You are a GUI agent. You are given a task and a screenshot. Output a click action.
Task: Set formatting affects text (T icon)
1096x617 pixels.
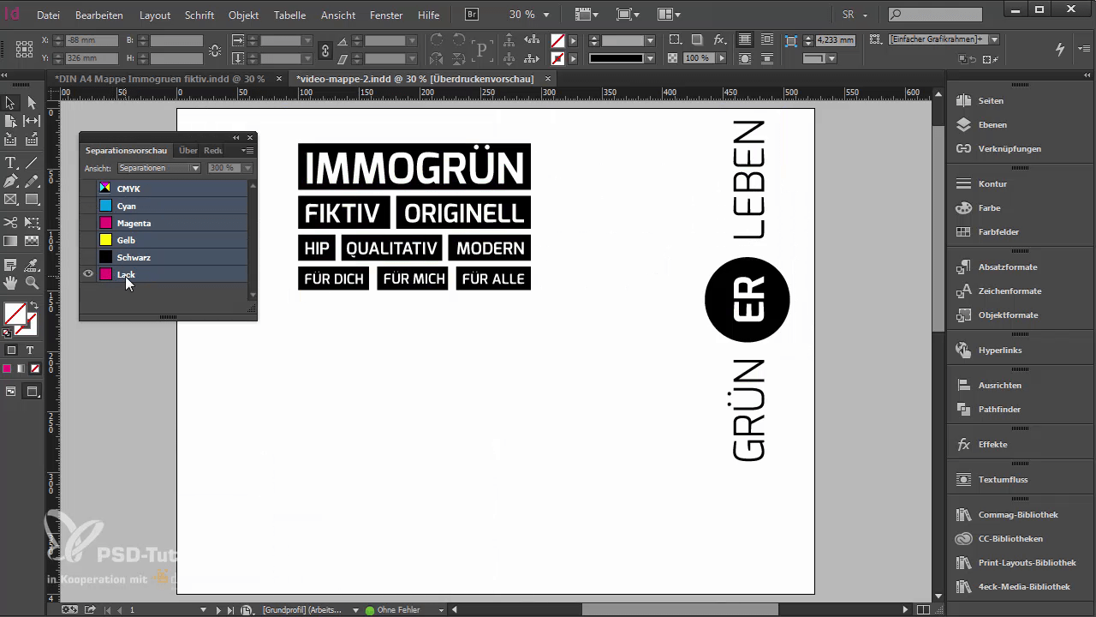pyautogui.click(x=29, y=350)
